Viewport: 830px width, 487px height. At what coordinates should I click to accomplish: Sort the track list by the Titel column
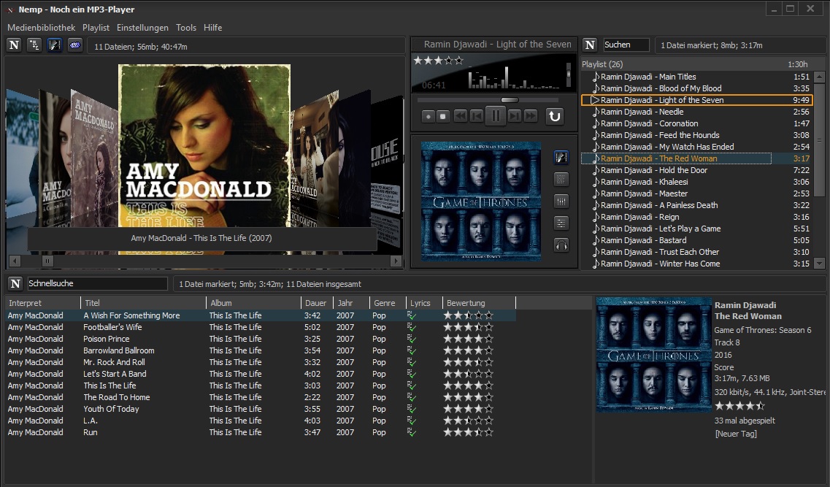pos(143,303)
